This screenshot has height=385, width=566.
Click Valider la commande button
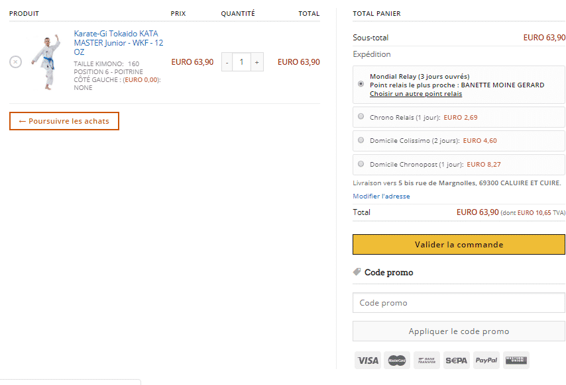(459, 245)
